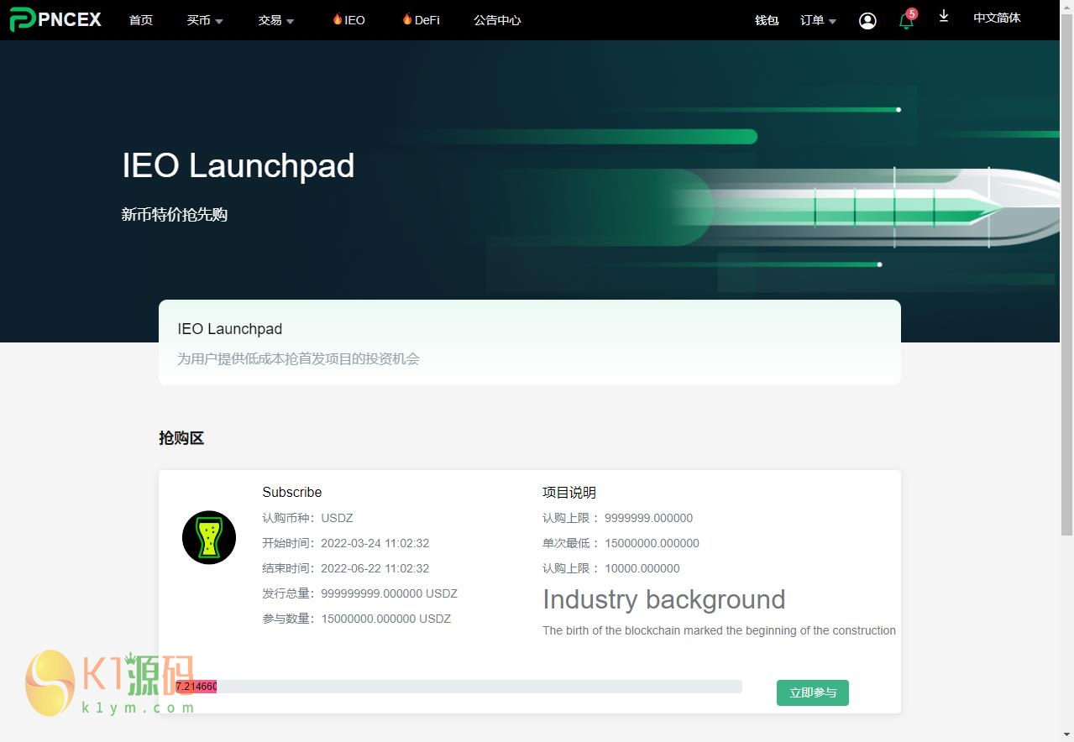This screenshot has height=742, width=1074.
Task: Expand the 订单 dropdown menu
Action: tap(818, 20)
